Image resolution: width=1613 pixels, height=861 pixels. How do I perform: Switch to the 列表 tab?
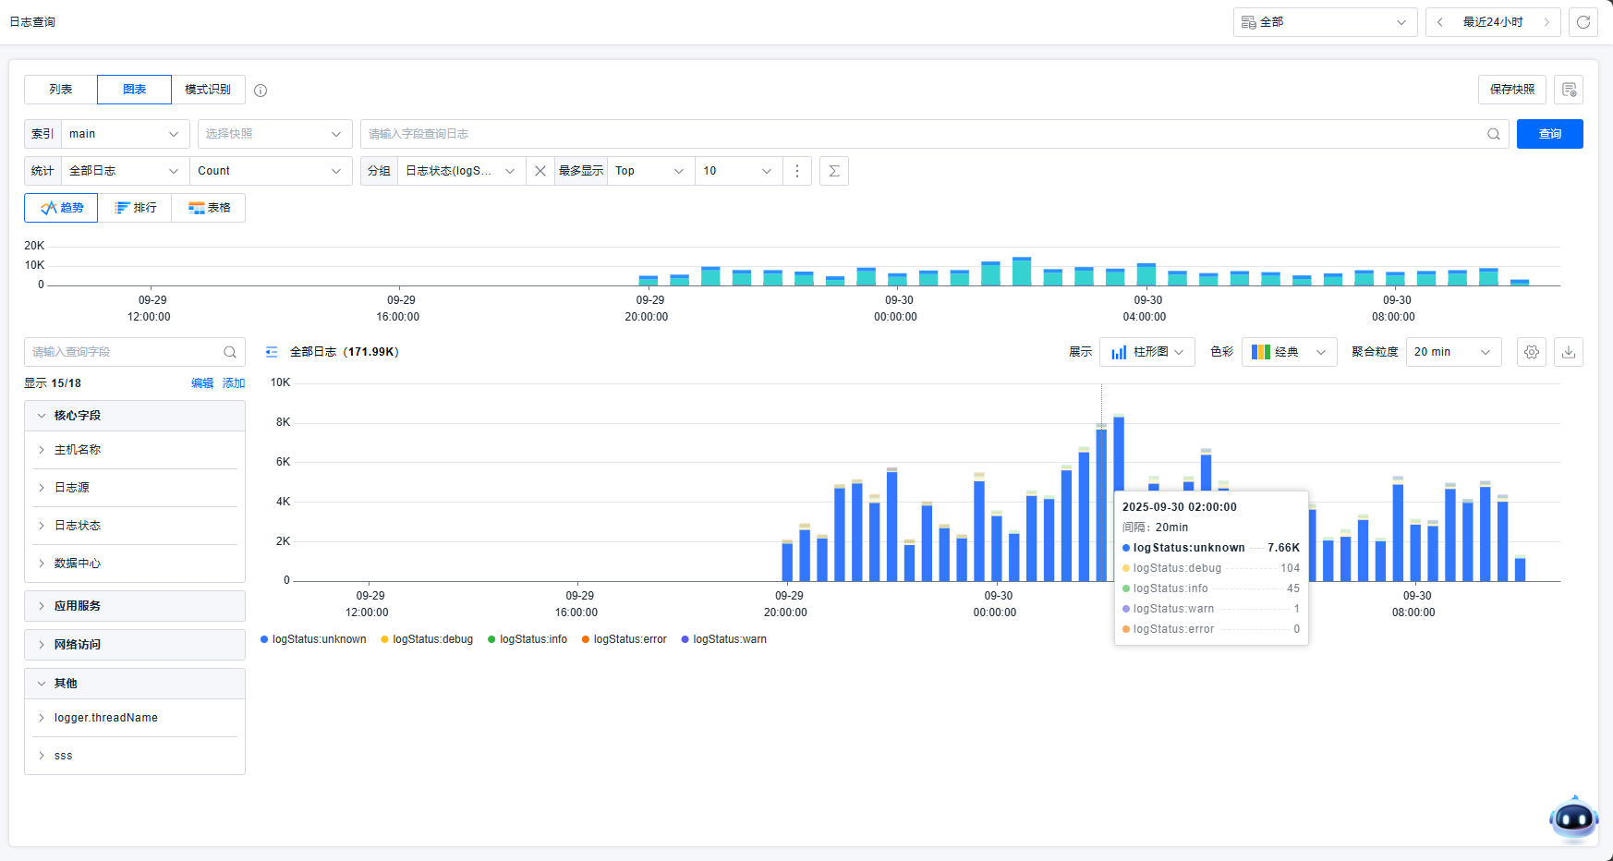(61, 90)
